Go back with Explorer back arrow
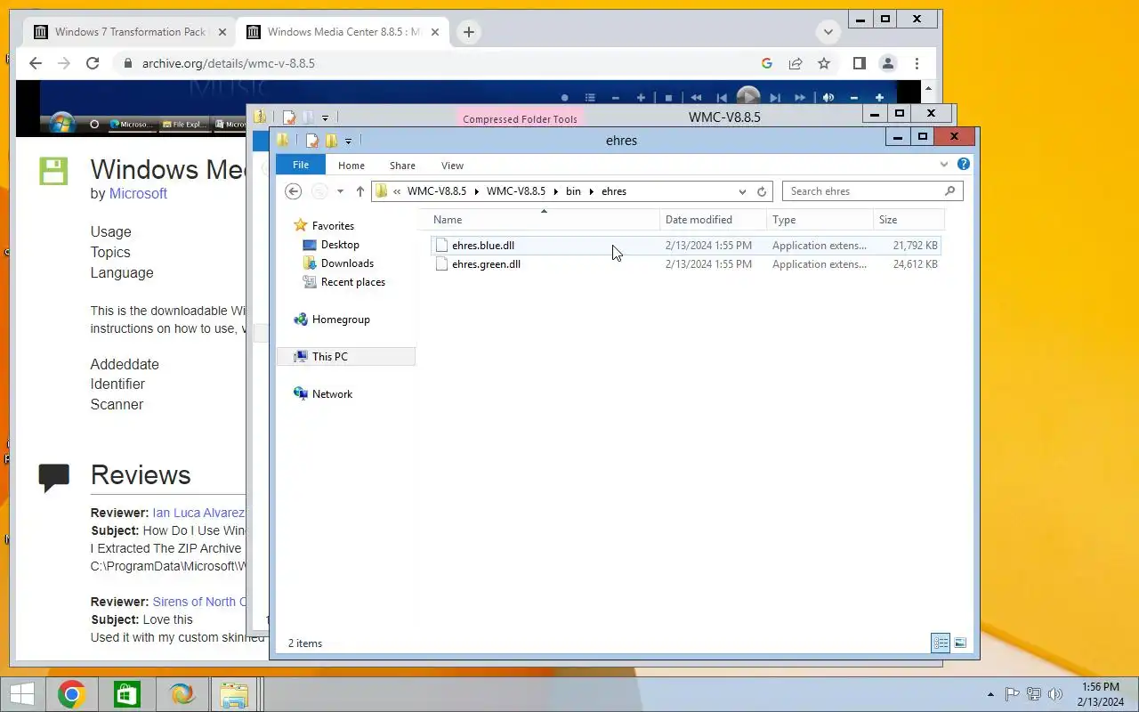 click(x=293, y=191)
